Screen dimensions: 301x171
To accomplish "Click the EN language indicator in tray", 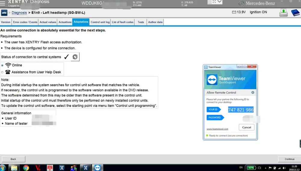I will (241, 168).
